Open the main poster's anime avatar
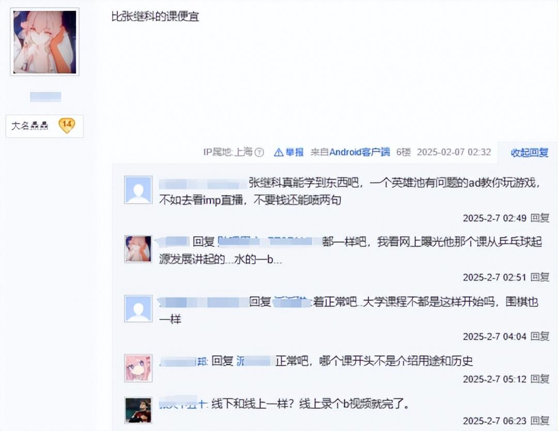558x431 pixels. coord(44,42)
